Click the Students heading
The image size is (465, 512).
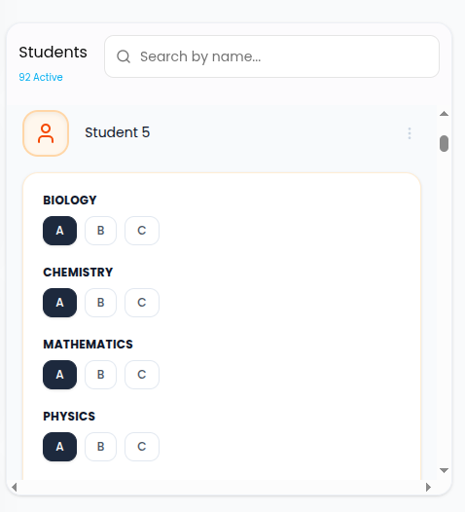click(x=53, y=53)
